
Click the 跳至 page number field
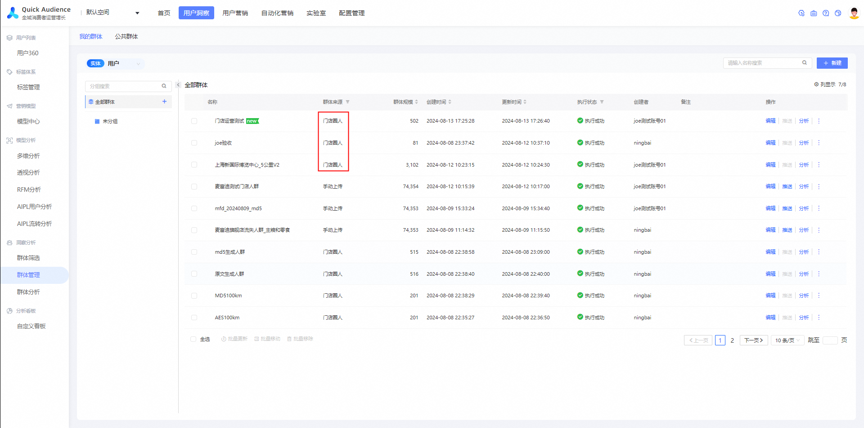point(830,340)
